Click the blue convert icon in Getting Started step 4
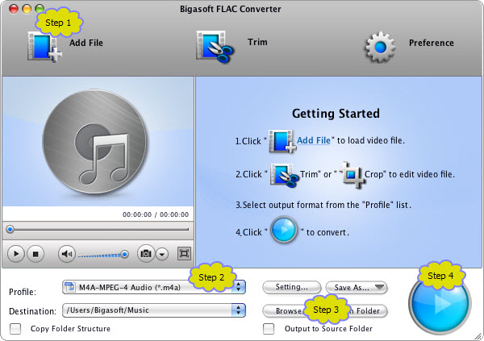 (284, 230)
